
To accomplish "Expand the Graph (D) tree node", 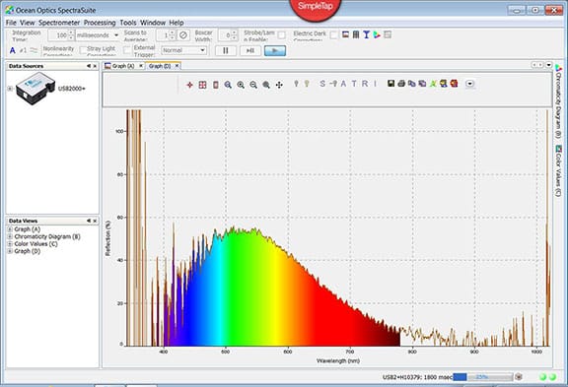I will point(10,251).
